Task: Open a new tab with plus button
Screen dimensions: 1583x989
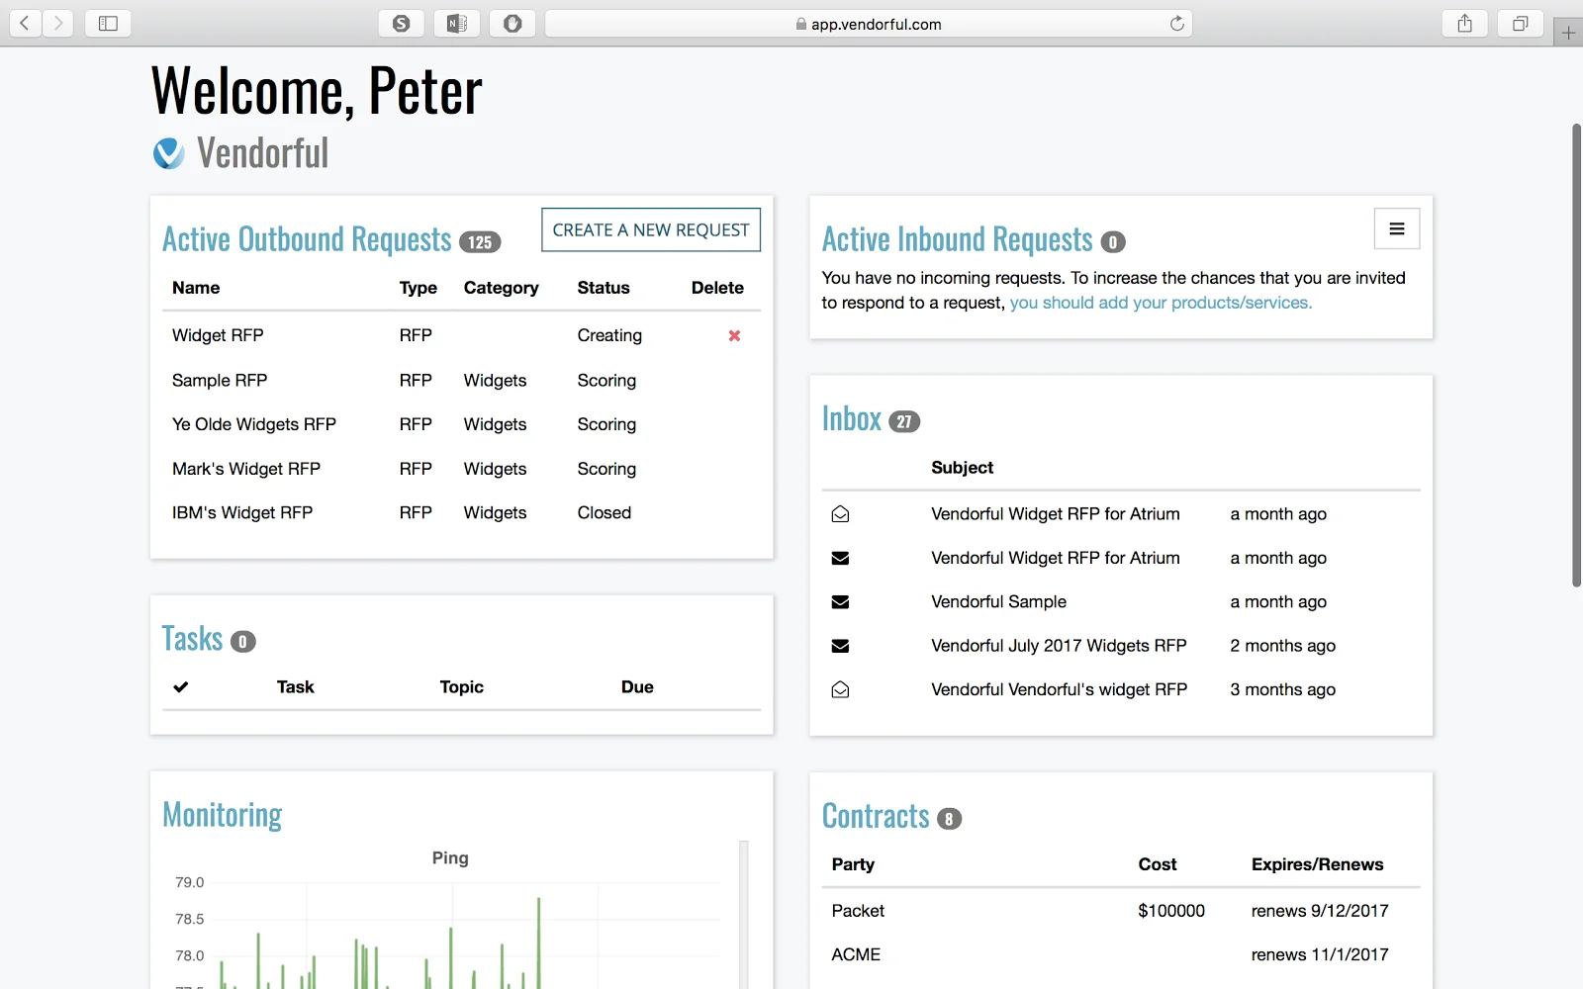Action: point(1568,33)
